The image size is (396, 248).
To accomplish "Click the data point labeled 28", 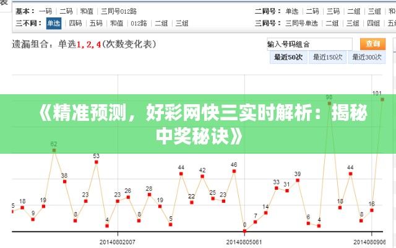I will [149, 194].
